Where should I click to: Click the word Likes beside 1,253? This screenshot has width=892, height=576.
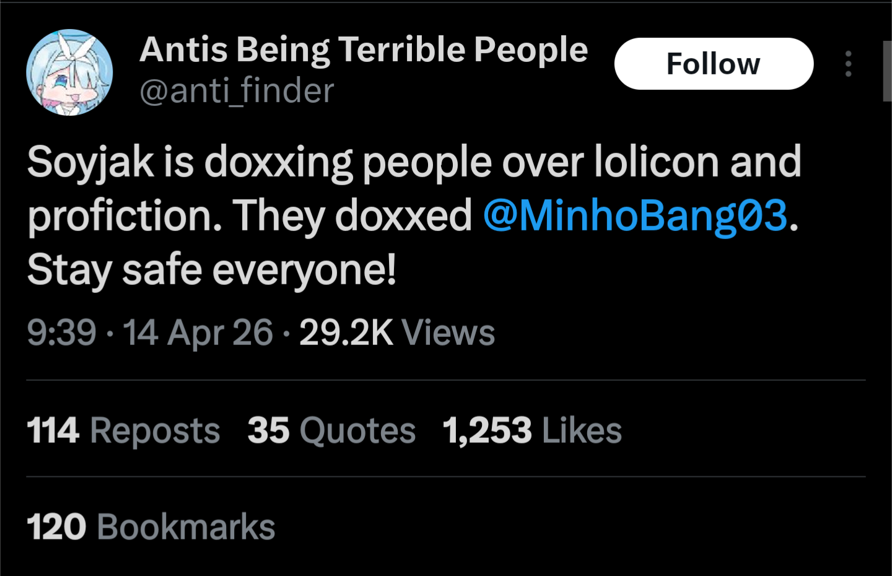coord(582,430)
